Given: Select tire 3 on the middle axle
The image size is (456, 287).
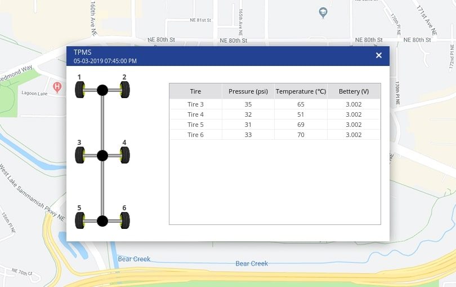Looking at the screenshot, I should pyautogui.click(x=80, y=155).
